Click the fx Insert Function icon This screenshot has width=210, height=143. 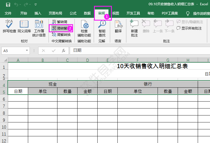pyautogui.click(x=64, y=51)
